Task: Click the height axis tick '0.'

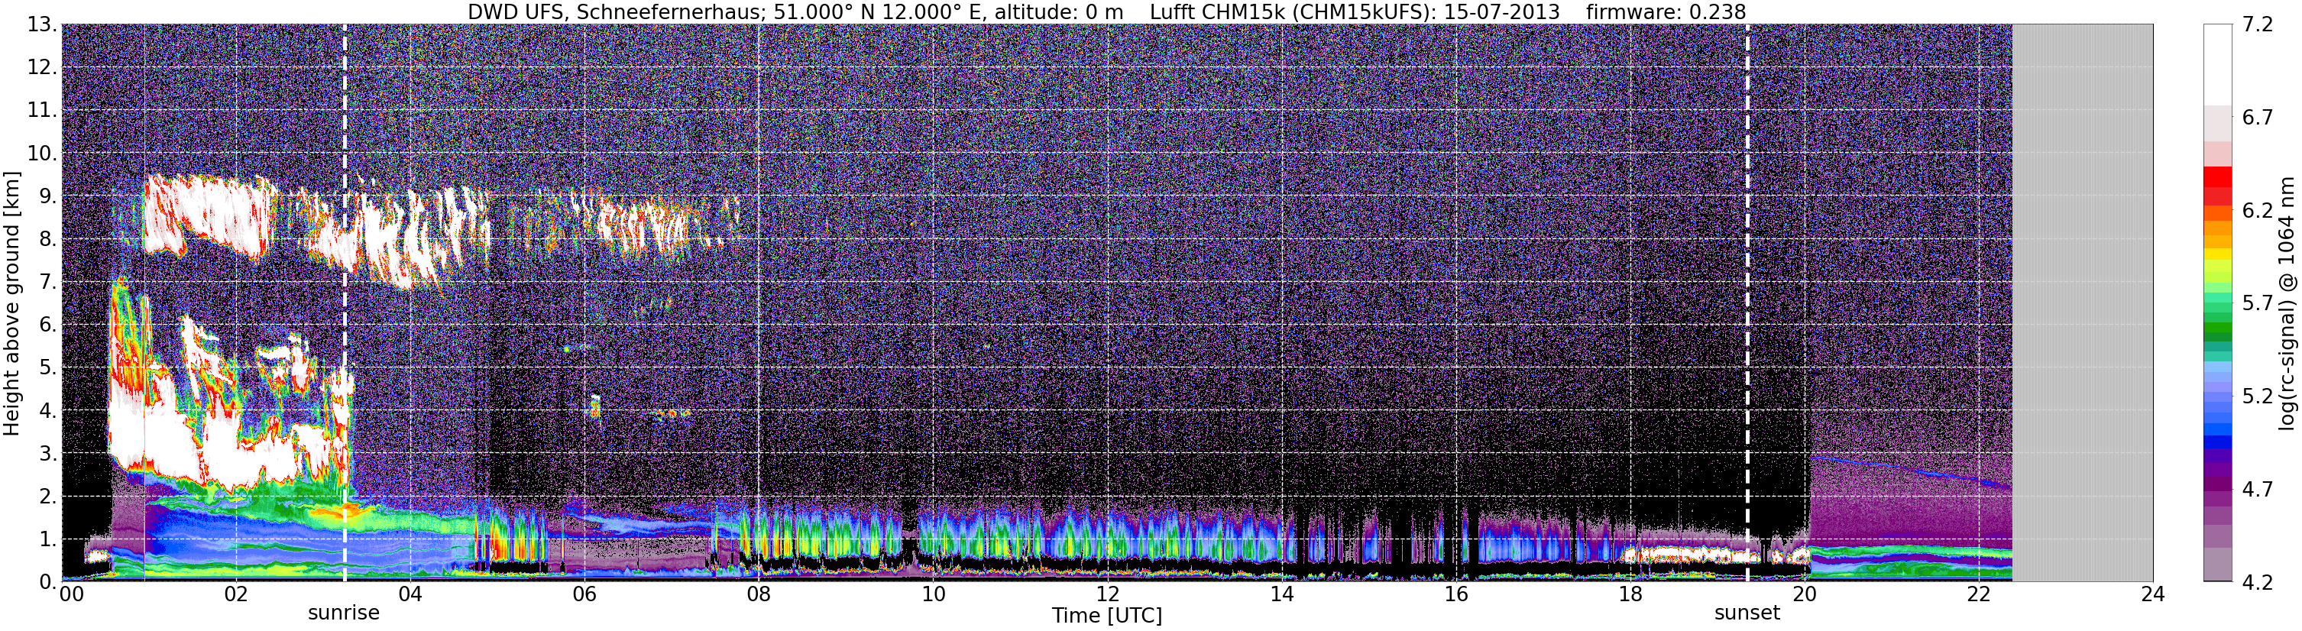Action: [x=48, y=582]
